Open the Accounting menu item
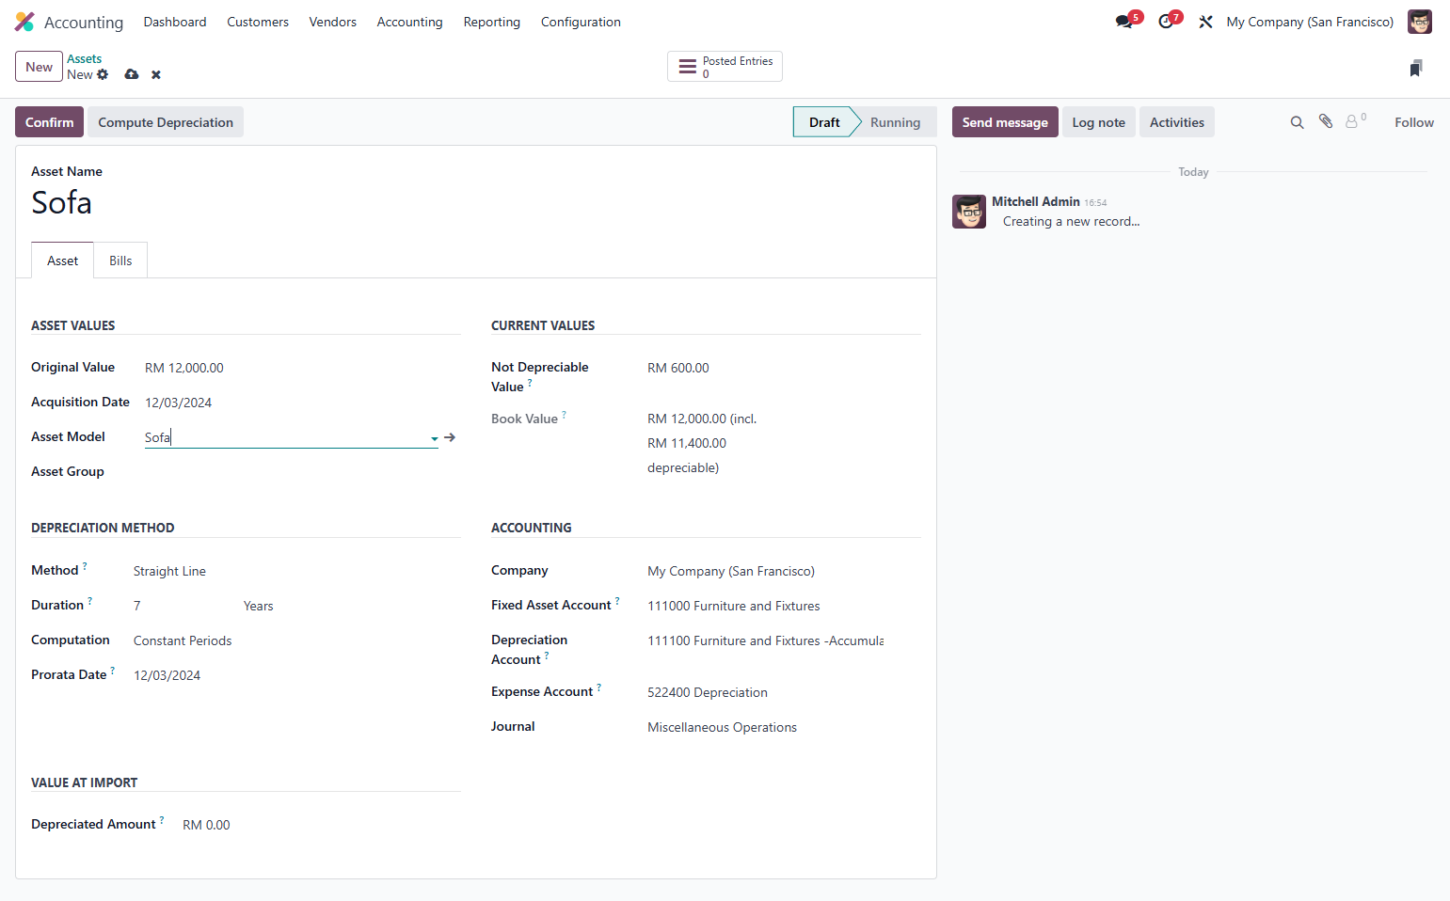The height and width of the screenshot is (901, 1450). (x=409, y=22)
